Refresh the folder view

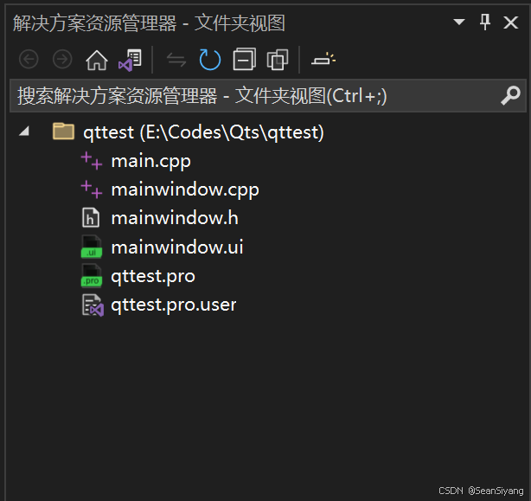(x=210, y=60)
